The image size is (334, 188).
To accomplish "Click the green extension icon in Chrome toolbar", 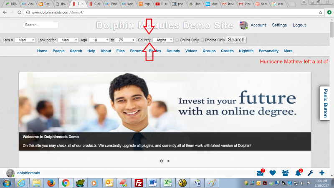I will (329, 13).
